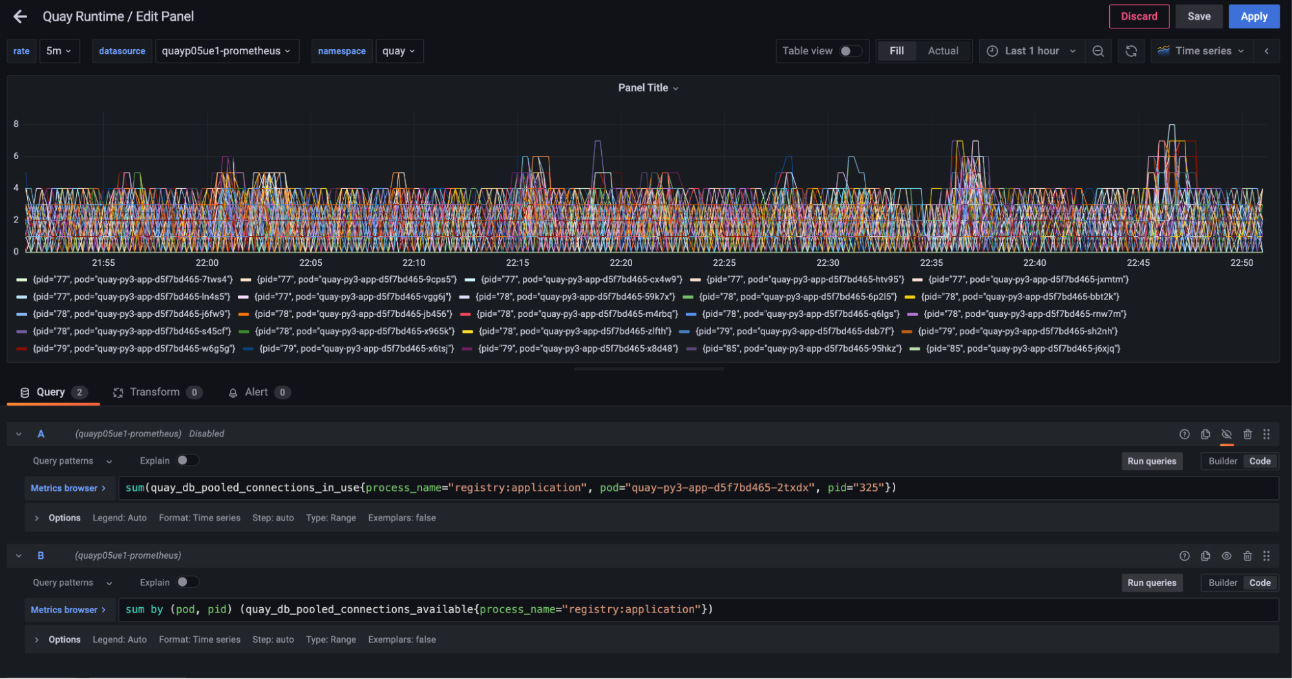1292x679 pixels.
Task: Collapse the panel options side pane arrow
Action: click(x=1266, y=51)
